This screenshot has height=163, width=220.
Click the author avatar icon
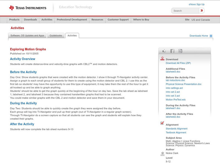click(163, 154)
